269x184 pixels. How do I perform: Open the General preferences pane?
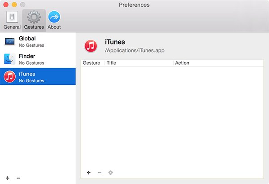click(12, 20)
